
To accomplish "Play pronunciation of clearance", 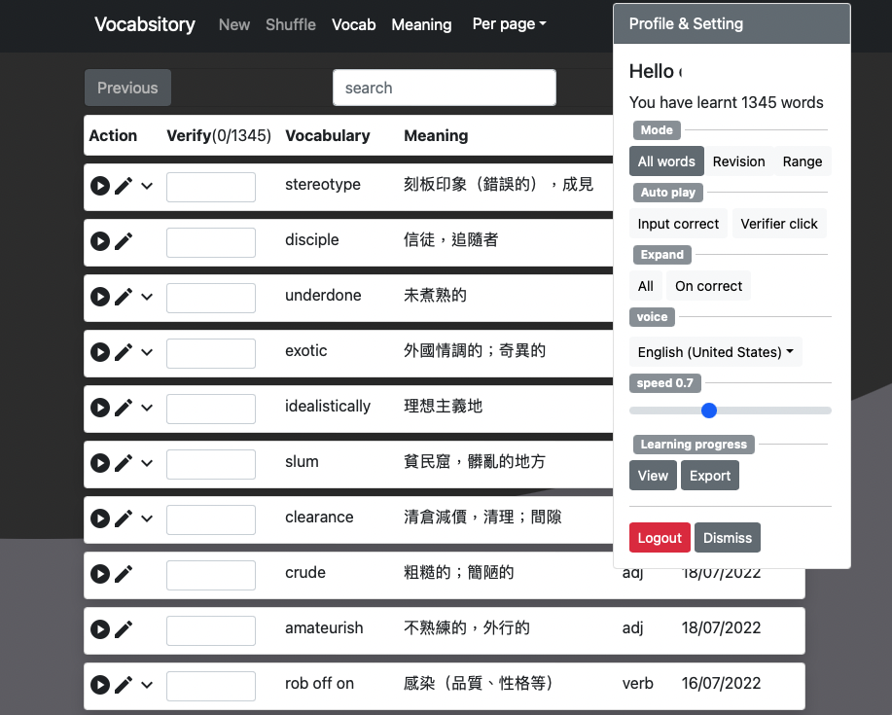I will click(99, 518).
